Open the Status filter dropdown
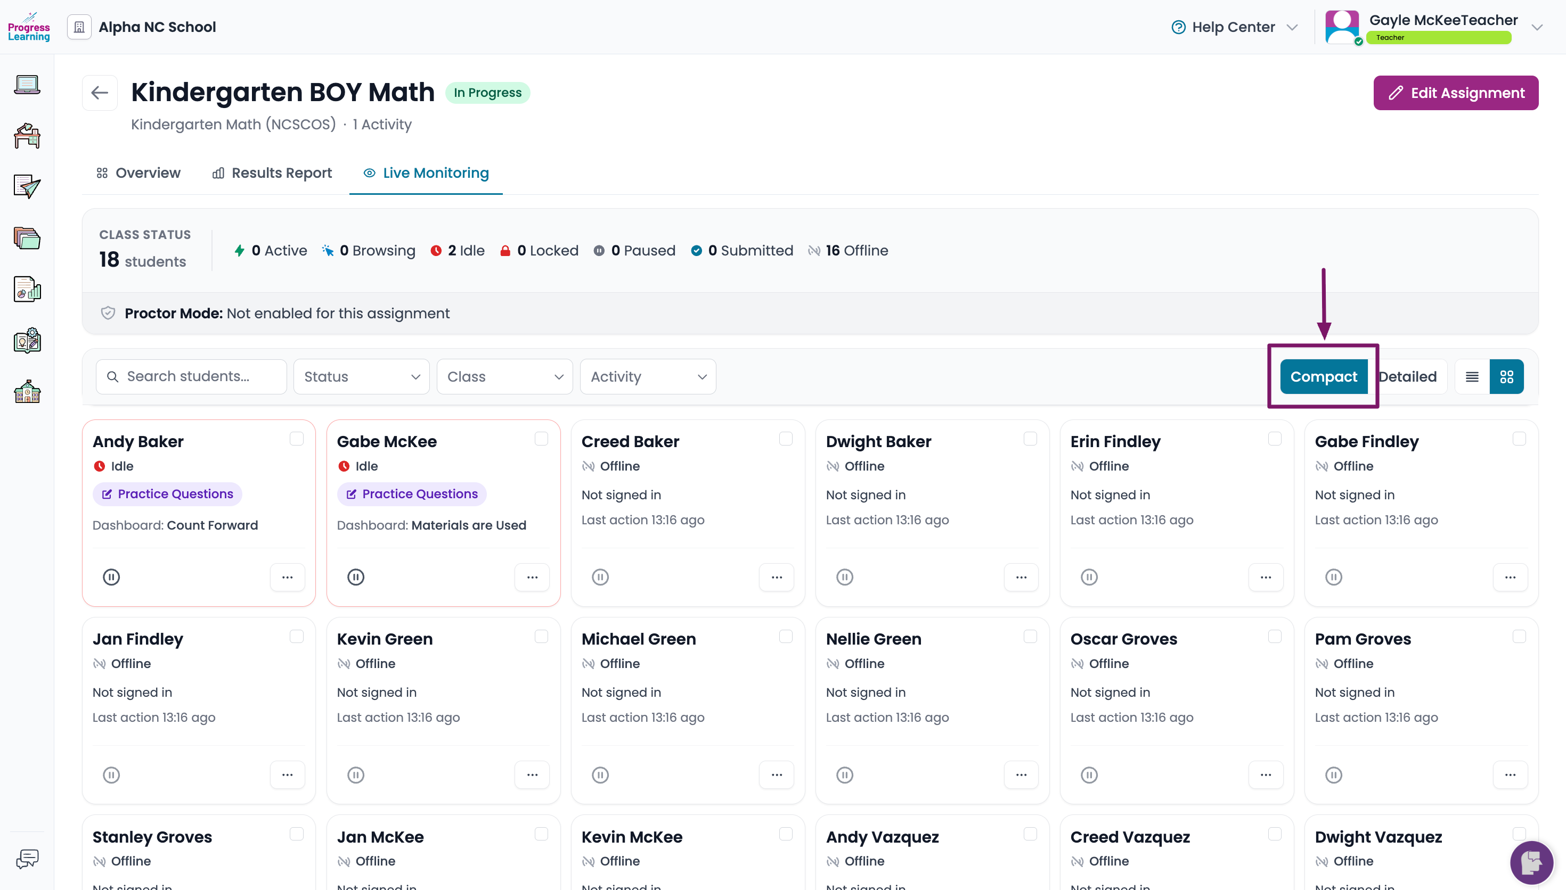The width and height of the screenshot is (1566, 890). coord(361,376)
